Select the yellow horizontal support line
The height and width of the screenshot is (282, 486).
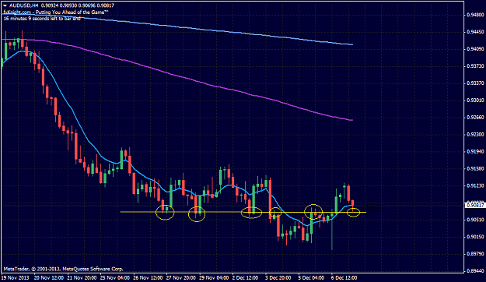click(x=243, y=212)
